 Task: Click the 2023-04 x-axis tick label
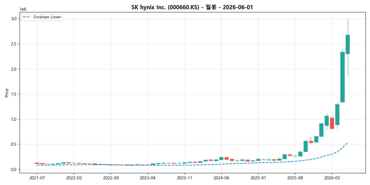click(148, 178)
